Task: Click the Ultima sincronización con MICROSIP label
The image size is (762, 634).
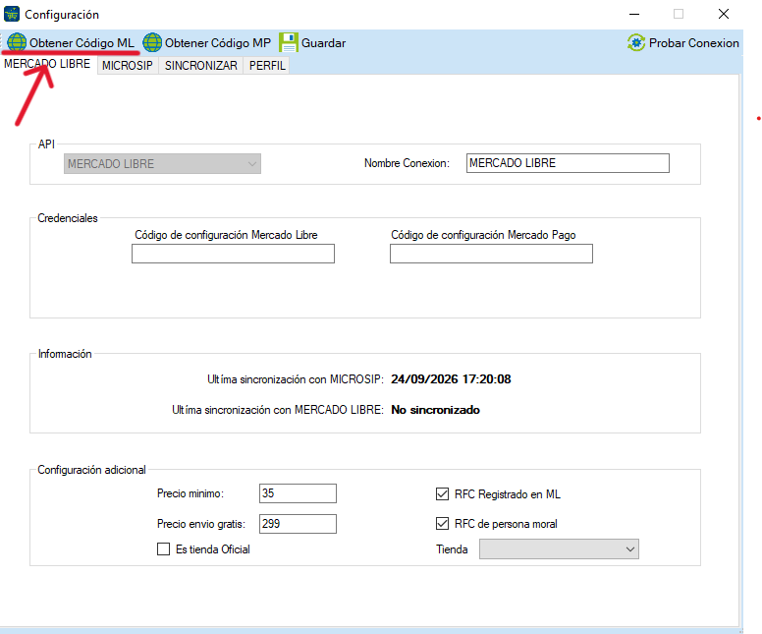Action: click(x=296, y=379)
